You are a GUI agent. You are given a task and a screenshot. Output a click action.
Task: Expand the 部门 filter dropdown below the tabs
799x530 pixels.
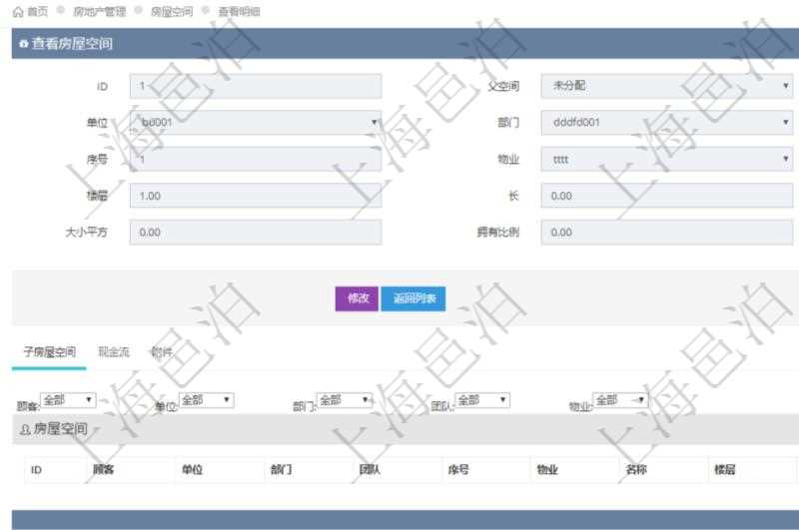345,400
